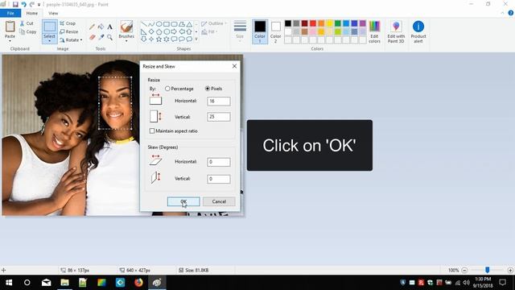This screenshot has height=290, width=515.
Task: Expand the Select dropdown arrow
Action: click(x=50, y=41)
